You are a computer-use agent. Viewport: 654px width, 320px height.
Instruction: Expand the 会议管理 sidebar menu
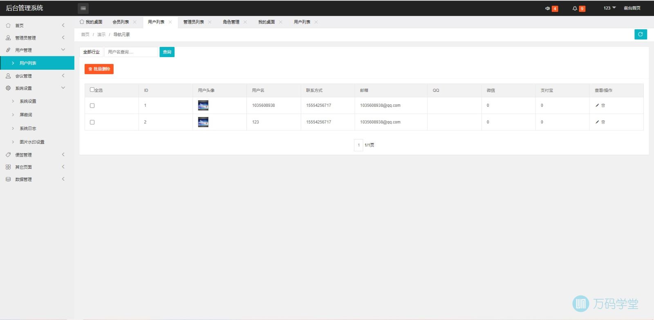[x=63, y=76]
